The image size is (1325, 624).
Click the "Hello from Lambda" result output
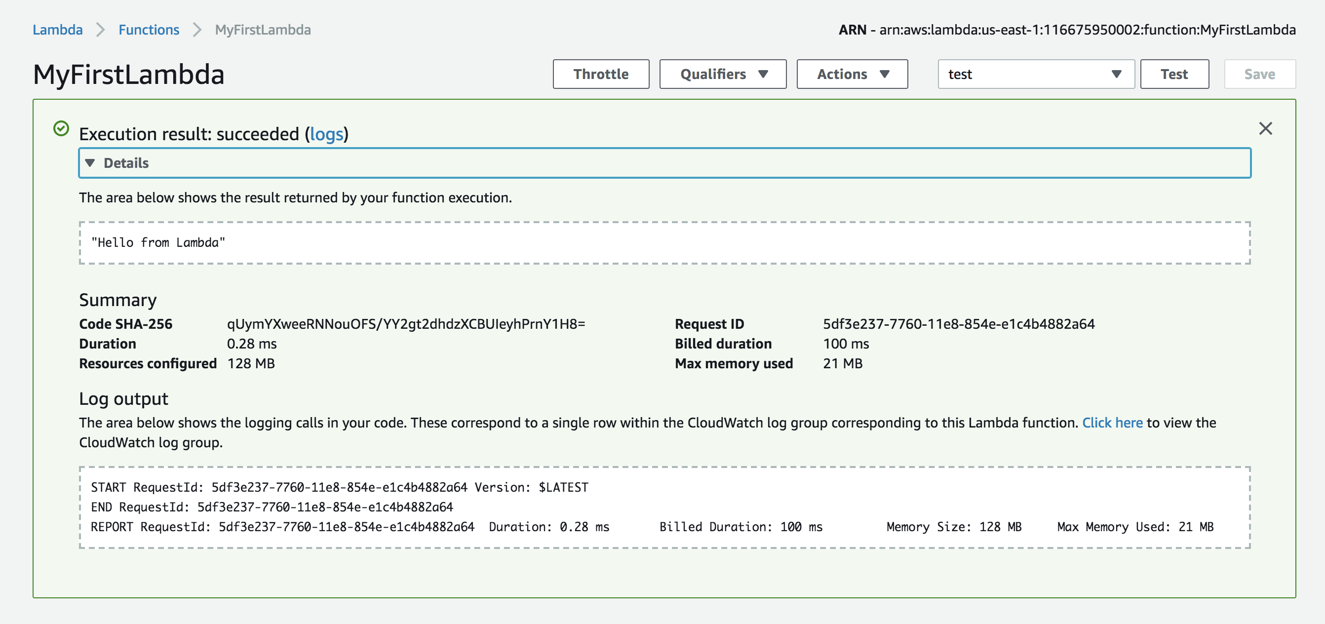point(158,242)
